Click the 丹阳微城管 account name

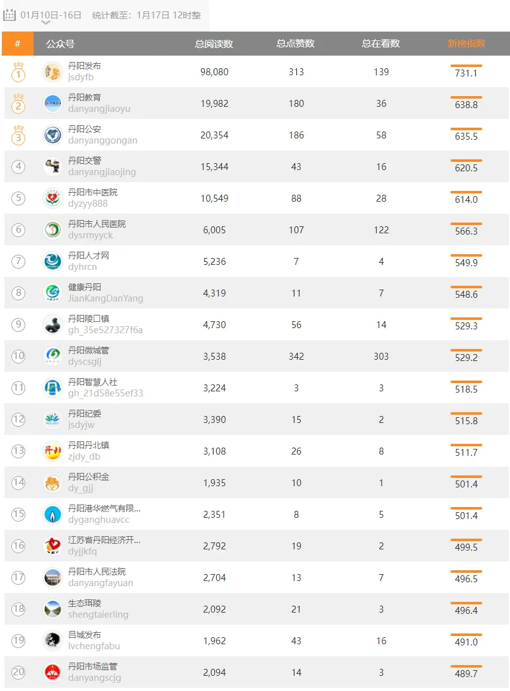click(88, 350)
